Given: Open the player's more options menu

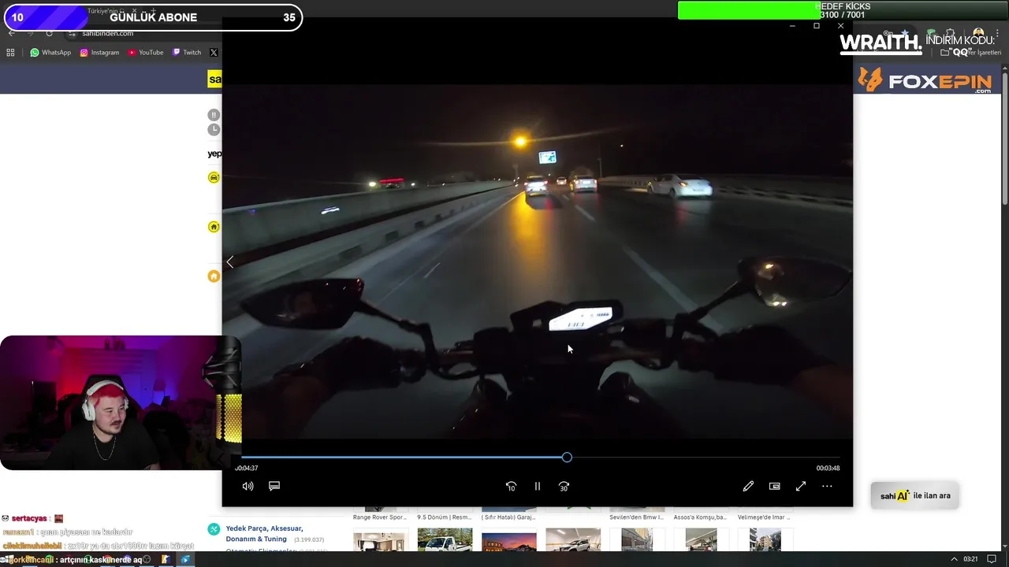Looking at the screenshot, I should click(827, 486).
